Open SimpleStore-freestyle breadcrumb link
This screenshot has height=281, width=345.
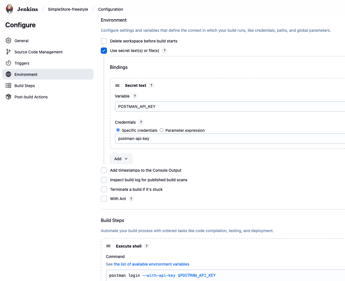pyautogui.click(x=68, y=9)
